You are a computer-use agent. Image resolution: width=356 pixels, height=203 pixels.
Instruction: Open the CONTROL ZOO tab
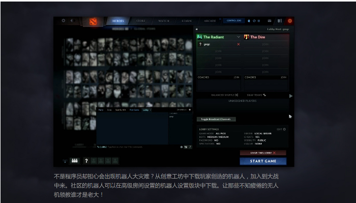234,20
